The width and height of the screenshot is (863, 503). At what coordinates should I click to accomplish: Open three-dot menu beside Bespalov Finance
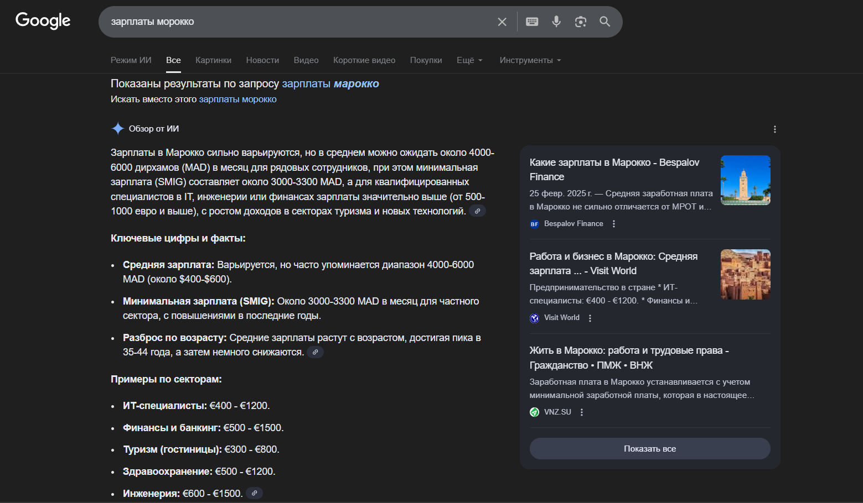click(x=614, y=224)
